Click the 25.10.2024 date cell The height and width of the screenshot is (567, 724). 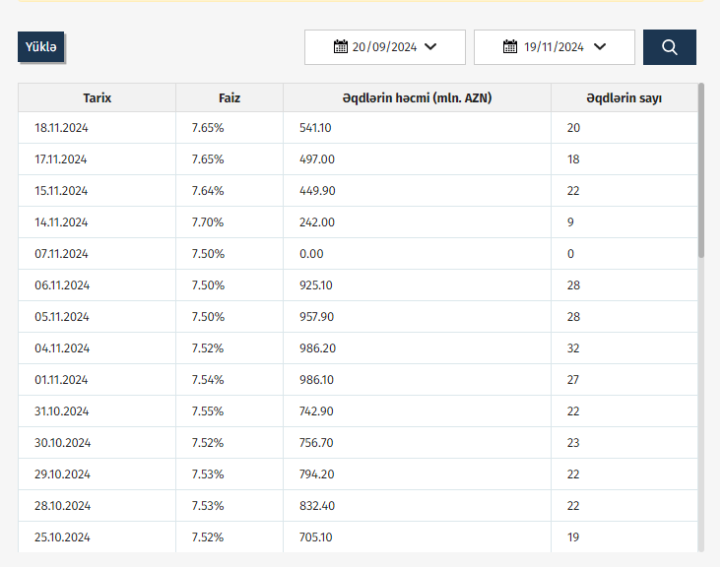[x=61, y=537]
